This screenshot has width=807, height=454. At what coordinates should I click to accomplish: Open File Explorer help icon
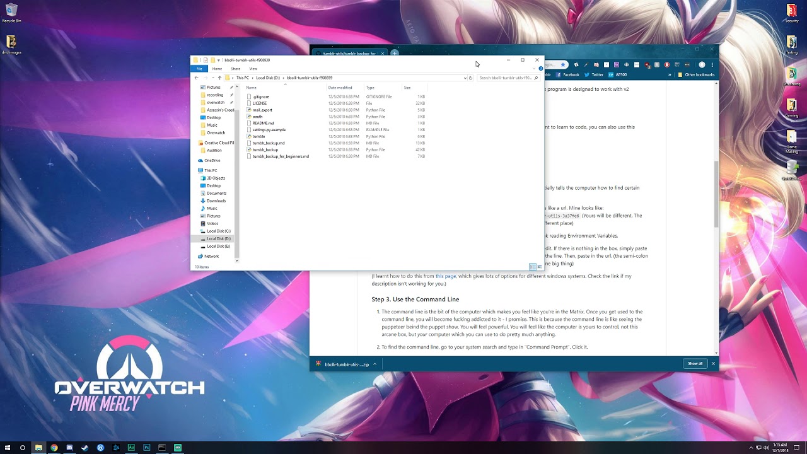click(x=540, y=69)
